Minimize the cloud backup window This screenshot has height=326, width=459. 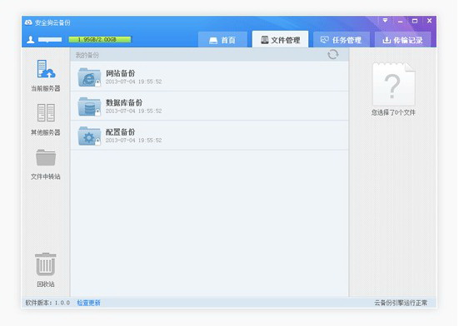(x=400, y=21)
